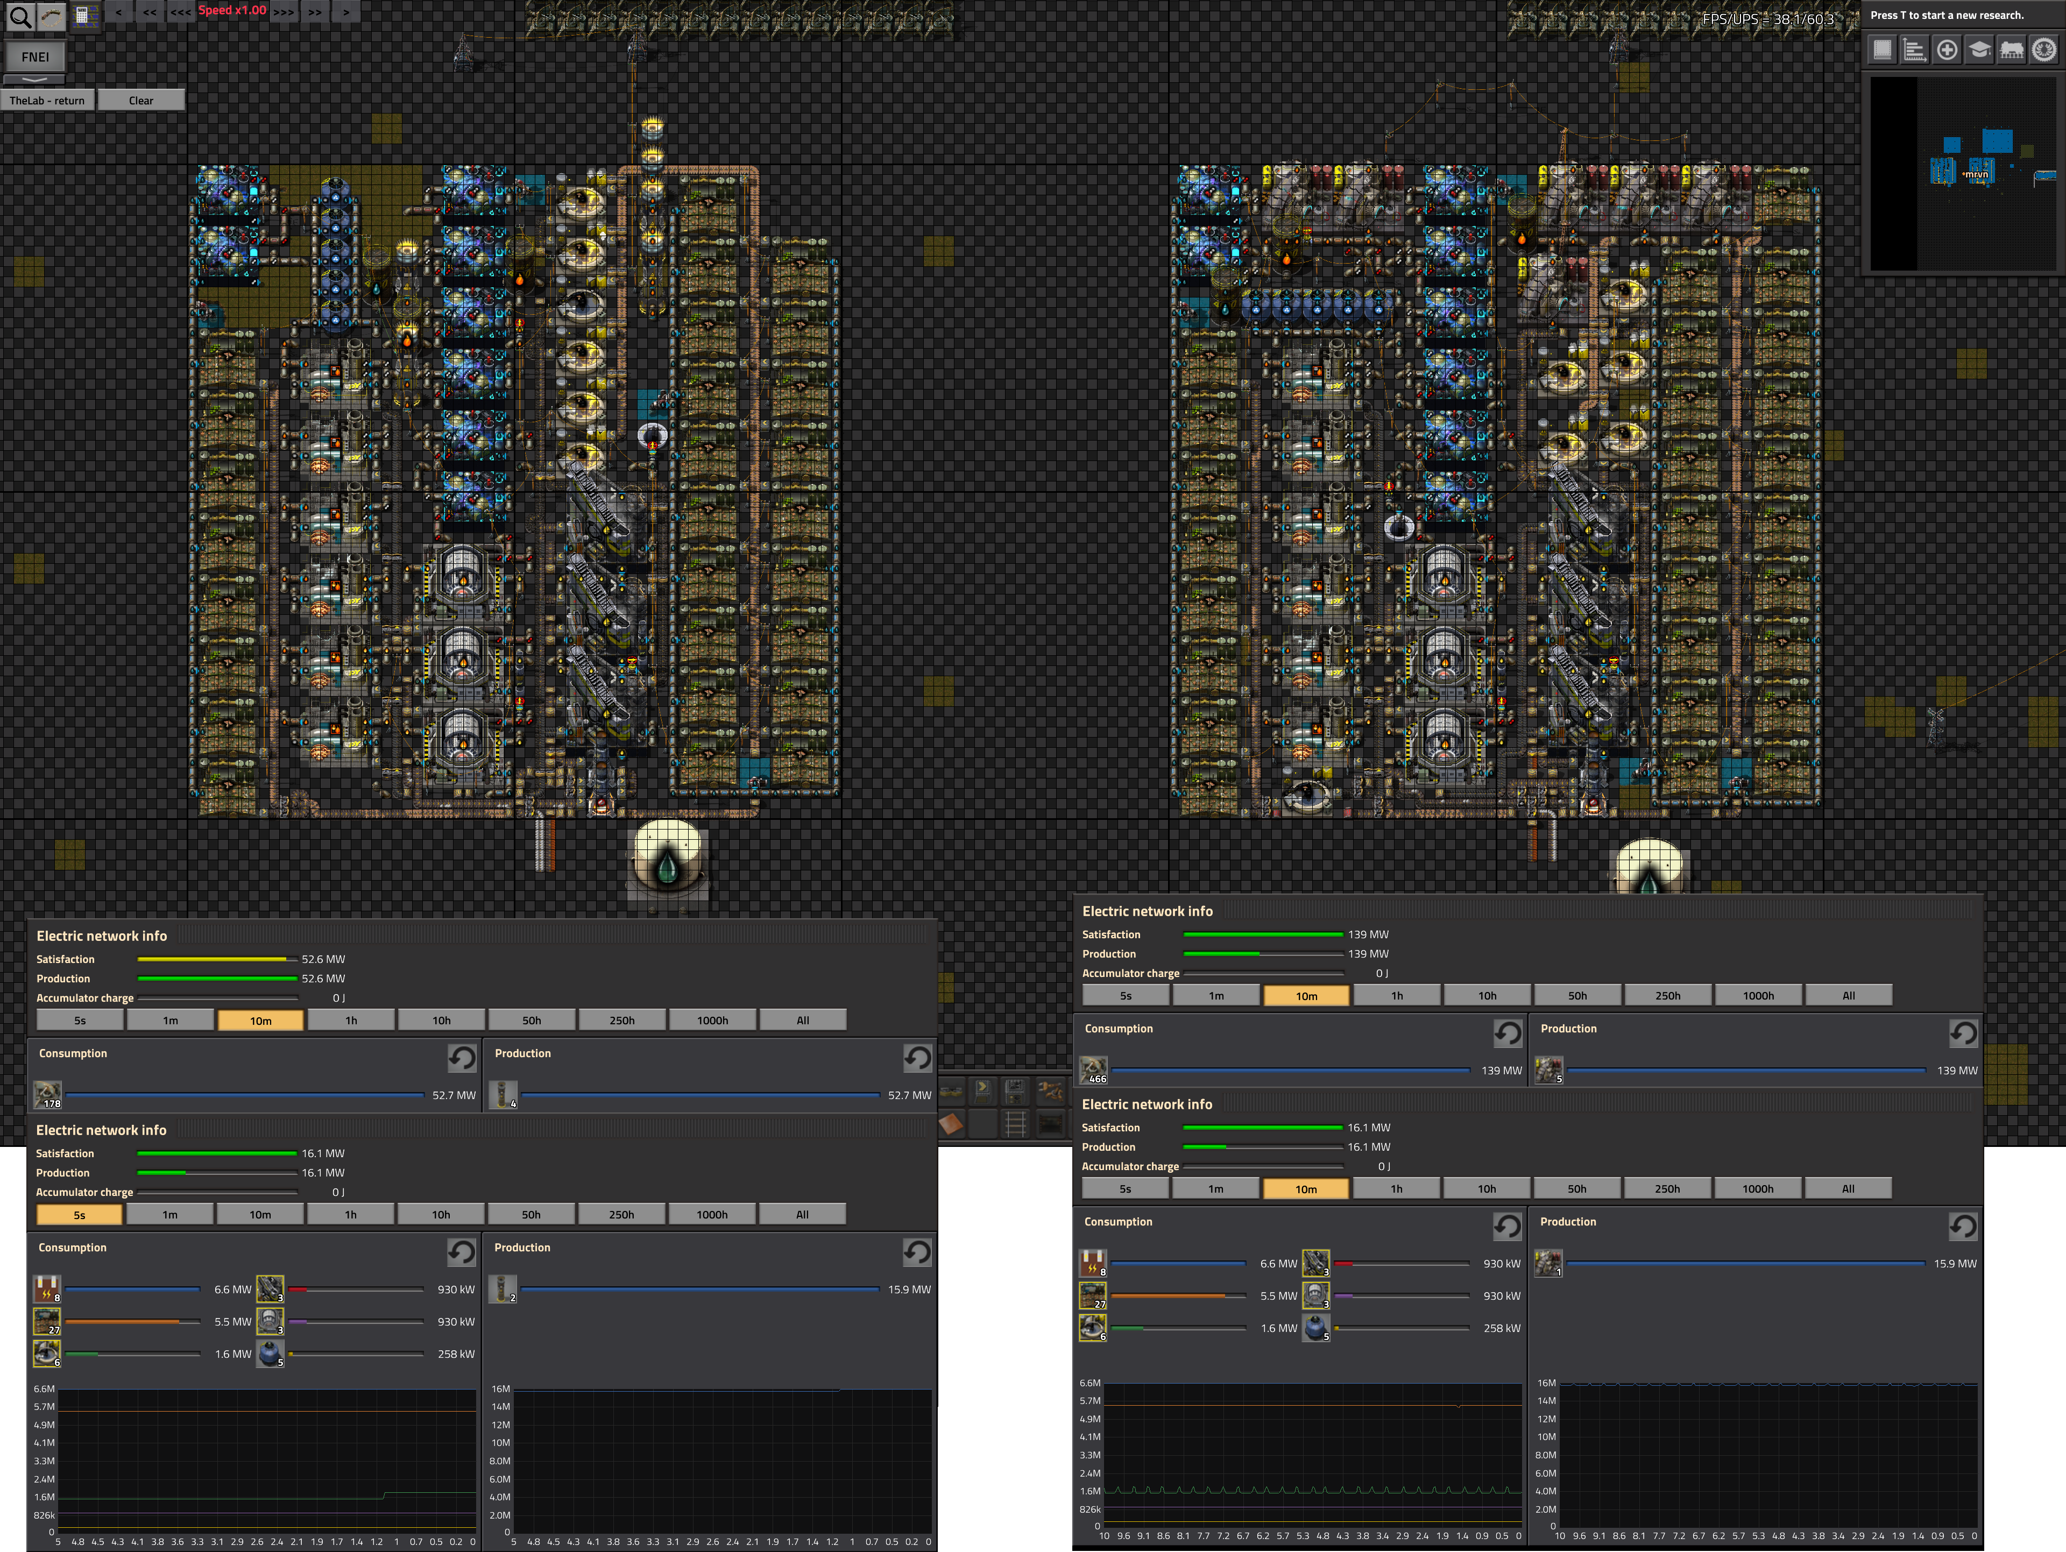The image size is (2066, 1552).
Task: Reset consumption graph in the 139 MW panel
Action: click(x=1508, y=1033)
